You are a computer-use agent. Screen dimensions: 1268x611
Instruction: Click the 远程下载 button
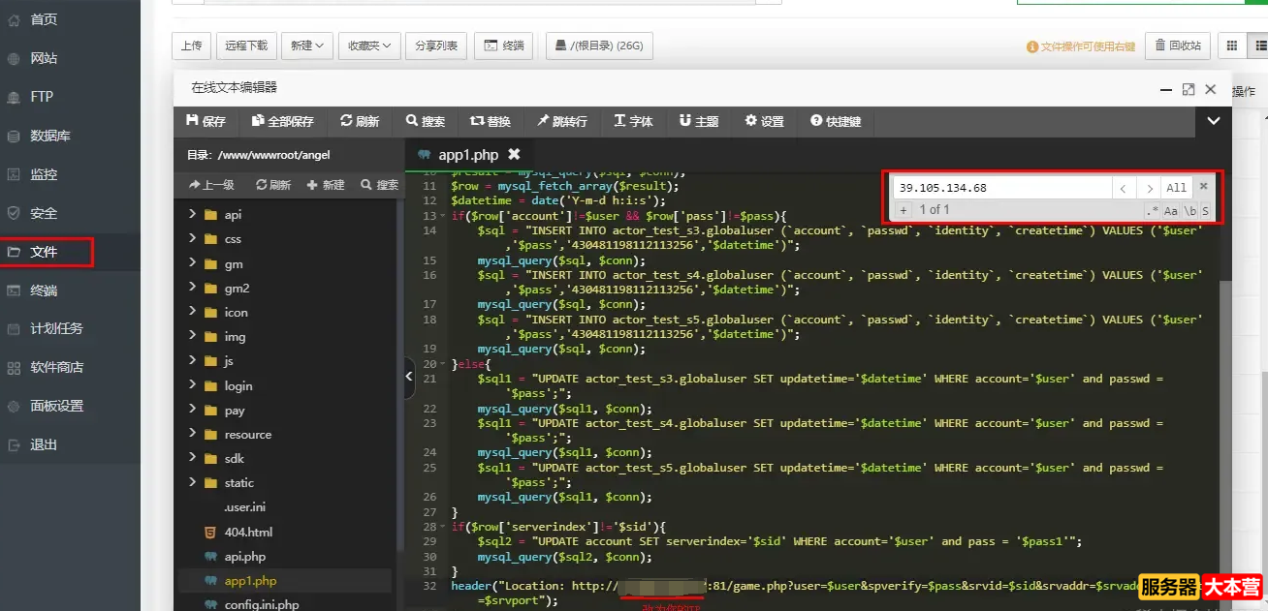pyautogui.click(x=246, y=46)
